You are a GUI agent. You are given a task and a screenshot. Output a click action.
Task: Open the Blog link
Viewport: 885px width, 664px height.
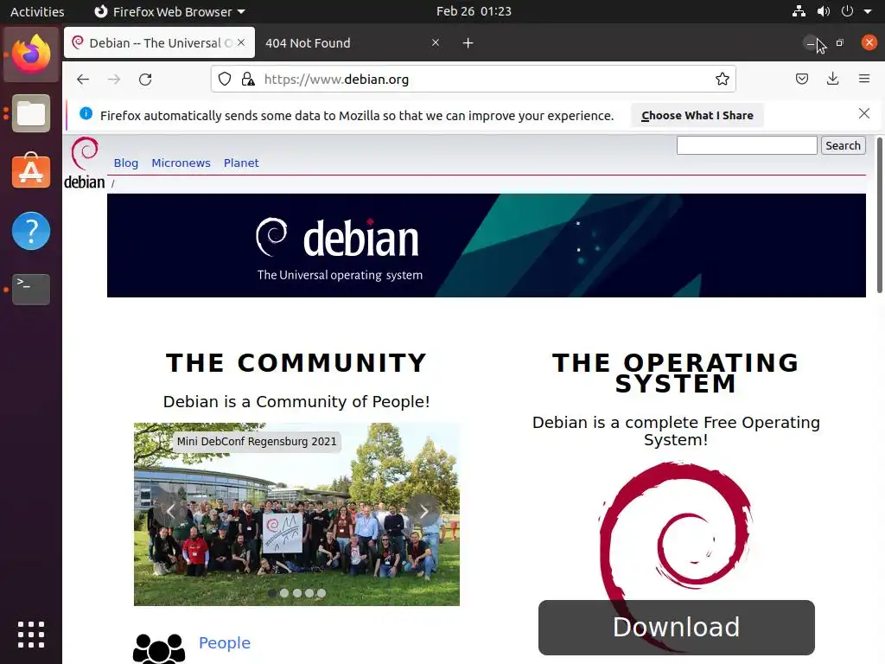coord(126,163)
